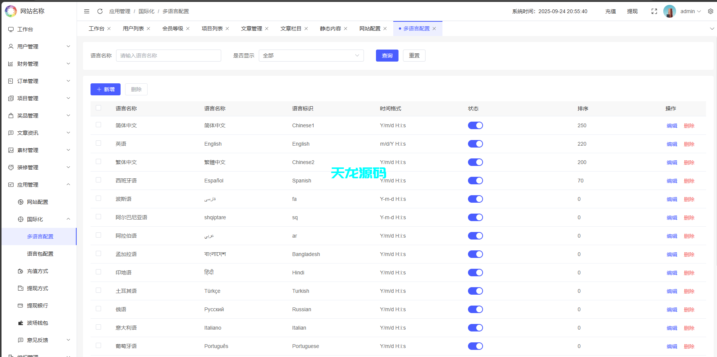Switch to the 文章管理 tab
This screenshot has width=717, height=357.
(x=252, y=28)
